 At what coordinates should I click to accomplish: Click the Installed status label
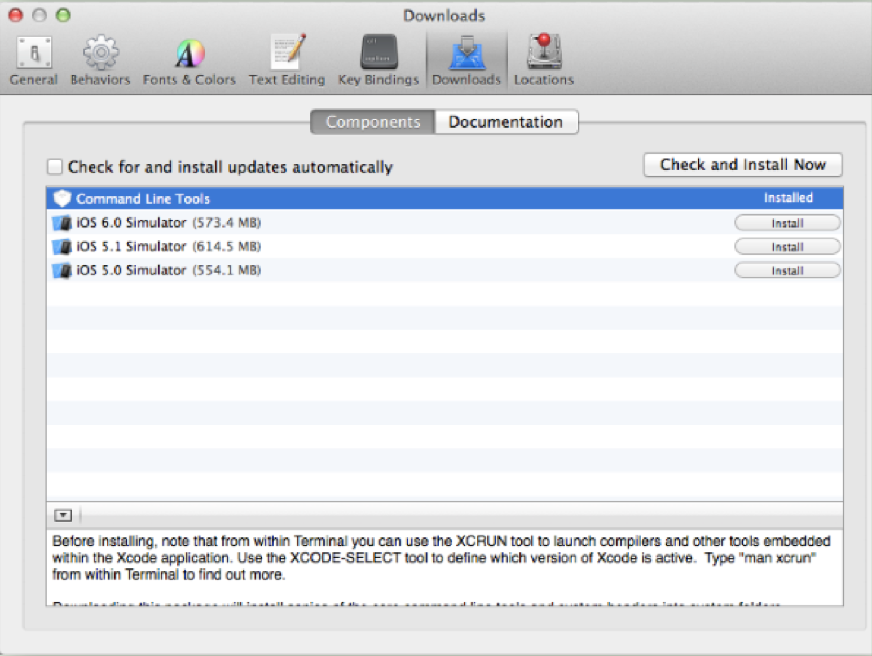click(788, 198)
